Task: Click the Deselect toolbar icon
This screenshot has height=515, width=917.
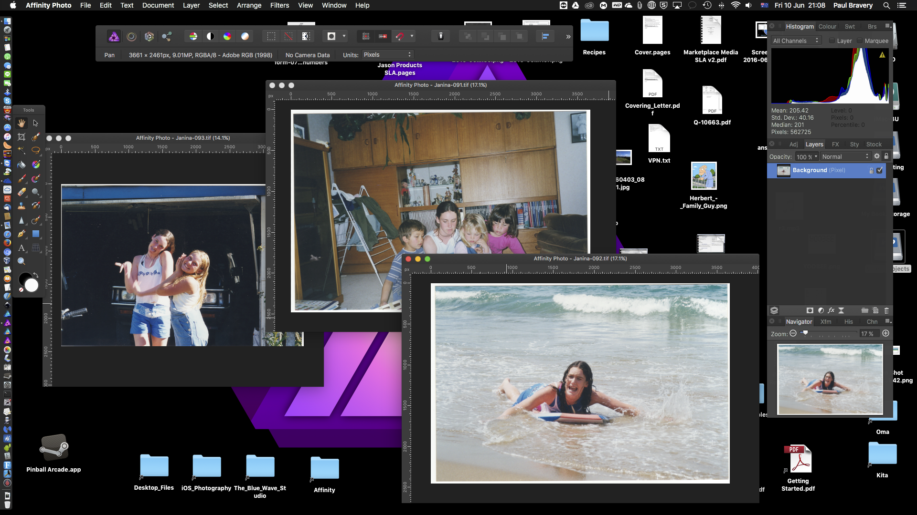Action: (288, 36)
